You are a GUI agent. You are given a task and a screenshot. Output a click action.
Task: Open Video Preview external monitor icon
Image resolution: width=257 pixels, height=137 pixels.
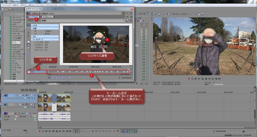coord(159,14)
